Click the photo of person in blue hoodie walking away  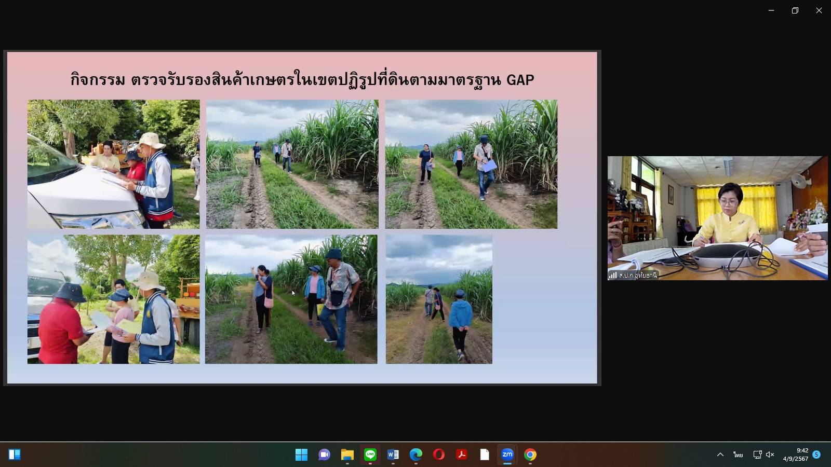point(439,299)
